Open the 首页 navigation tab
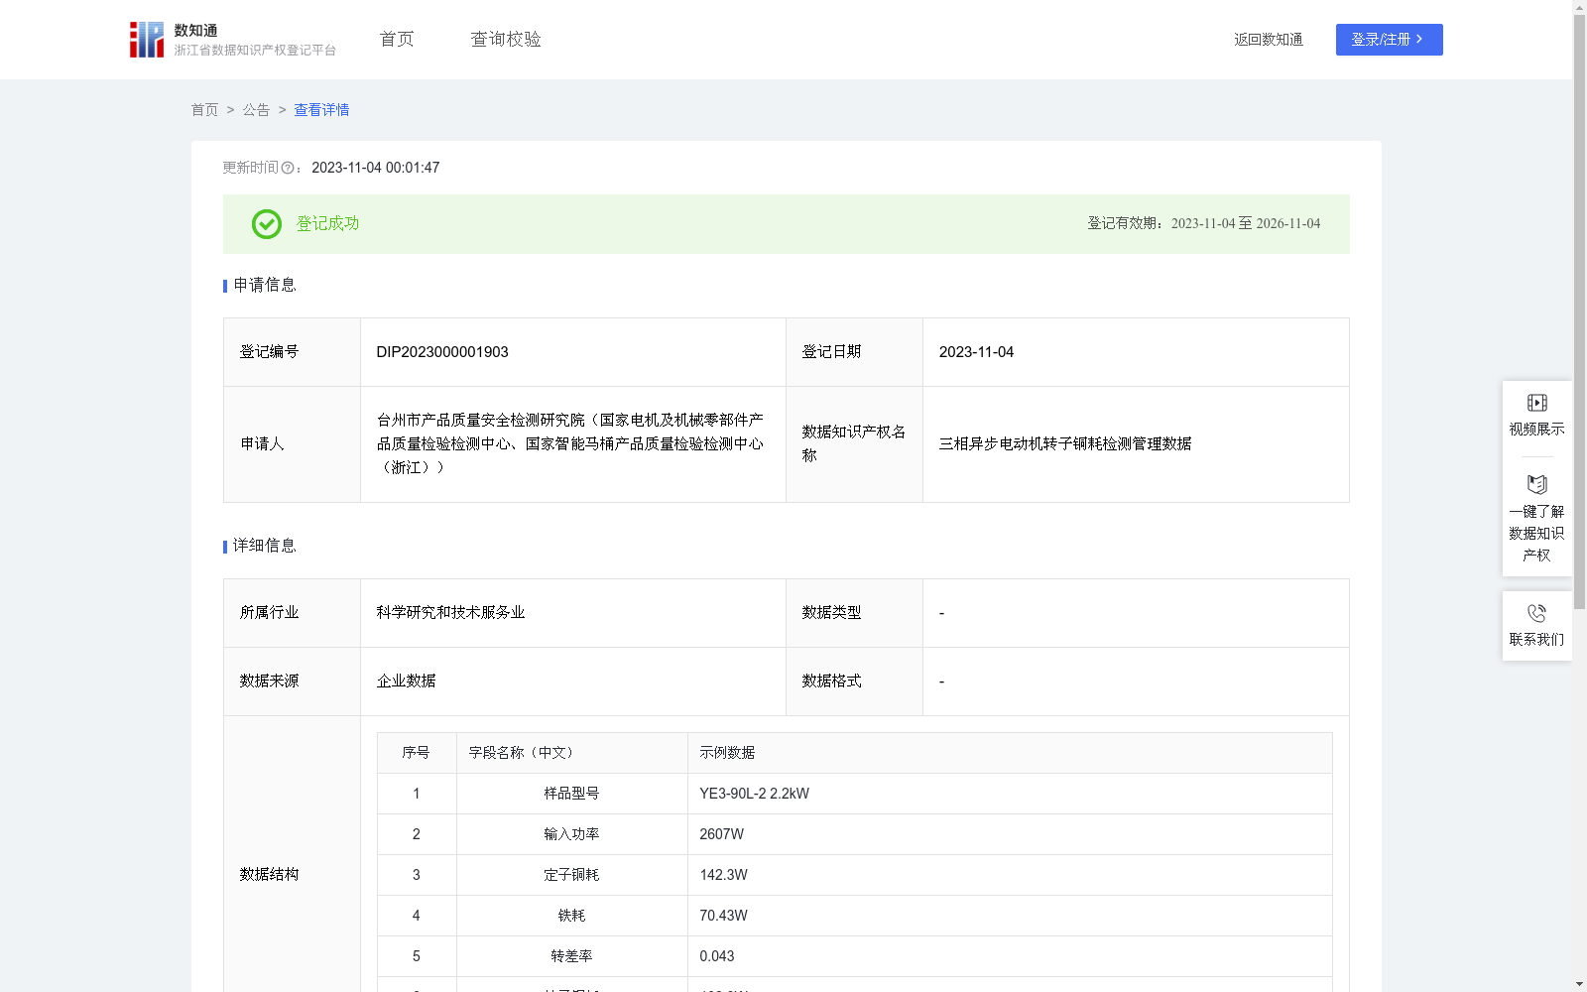Viewport: 1587px width, 992px height. click(x=397, y=40)
